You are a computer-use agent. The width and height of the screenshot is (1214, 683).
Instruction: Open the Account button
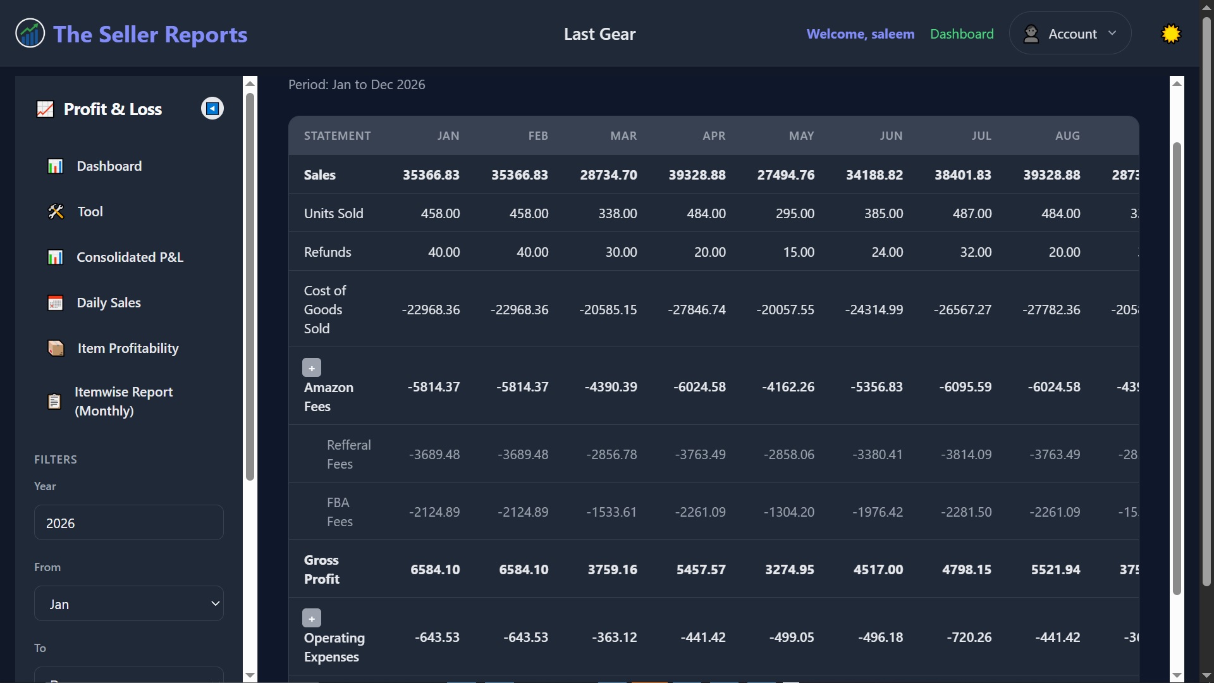click(1070, 33)
